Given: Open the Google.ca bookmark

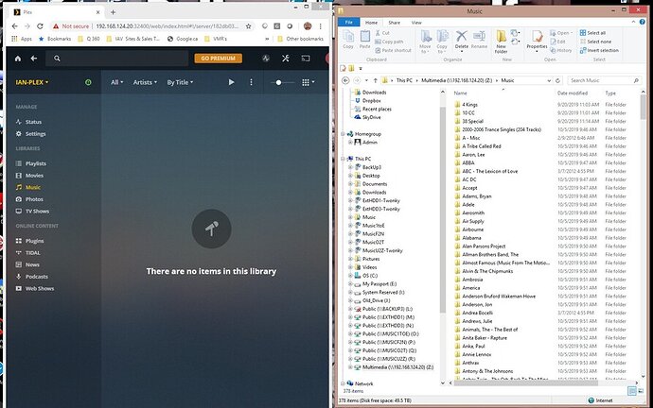Looking at the screenshot, I should 183,39.
